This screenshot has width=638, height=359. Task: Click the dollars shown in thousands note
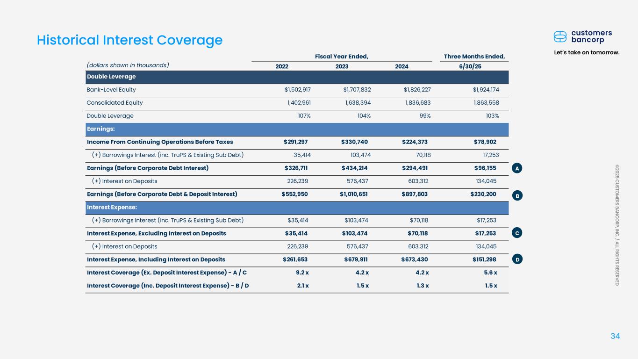pyautogui.click(x=128, y=65)
